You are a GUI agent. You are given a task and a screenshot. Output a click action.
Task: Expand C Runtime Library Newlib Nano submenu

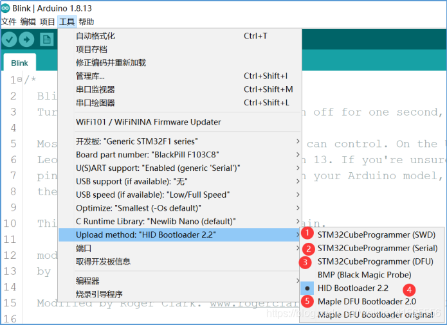coord(180,222)
